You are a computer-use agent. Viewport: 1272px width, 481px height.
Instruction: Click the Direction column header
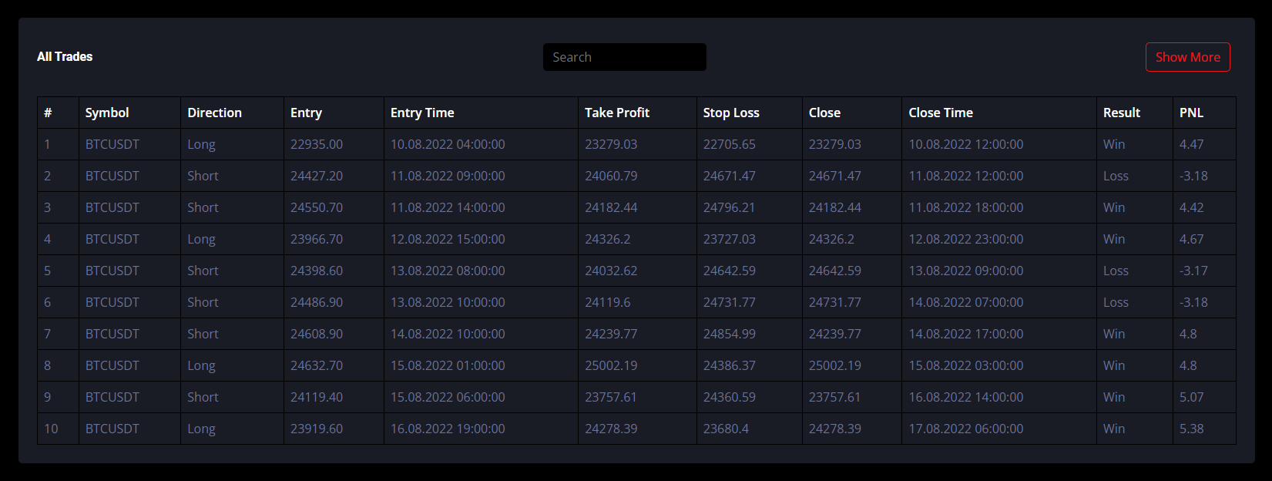click(214, 113)
